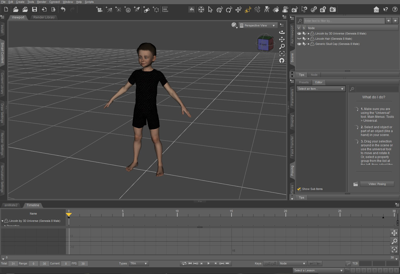Toggle visibility of Generic Skull Cap
The height and width of the screenshot is (274, 400).
tap(299, 44)
